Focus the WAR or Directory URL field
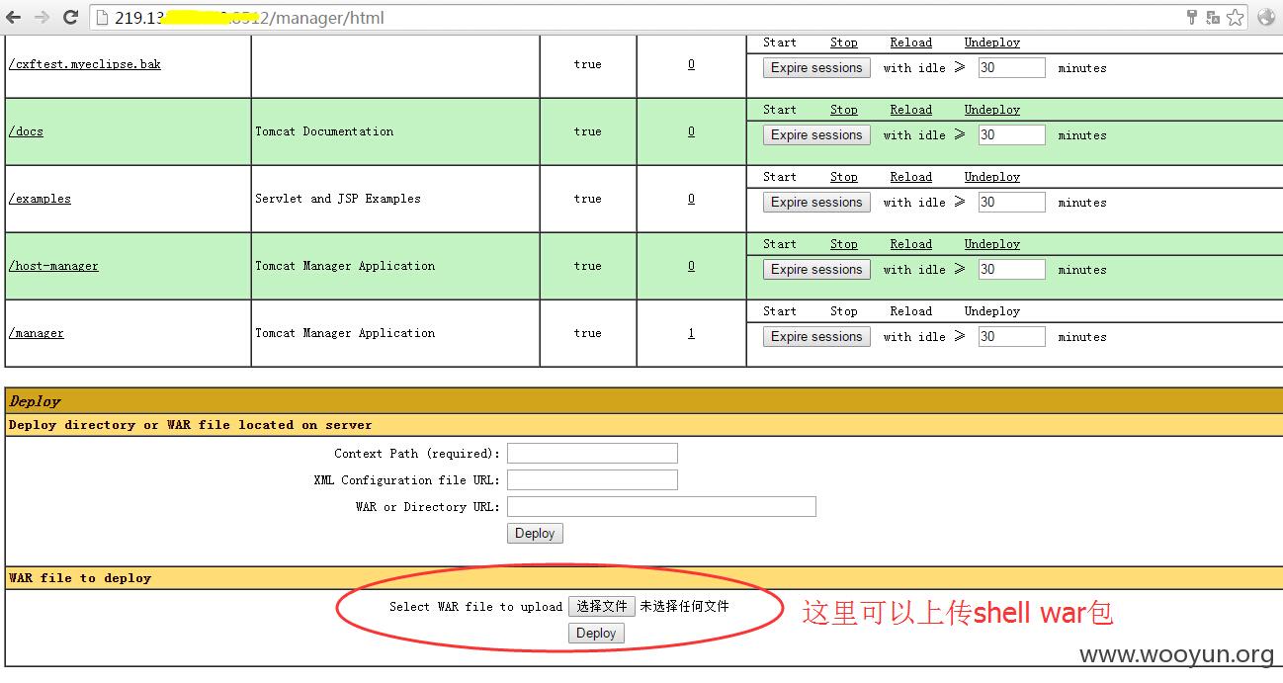Screen dimensions: 1283x683 661,507
